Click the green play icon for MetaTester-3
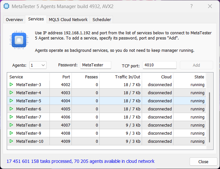This screenshot has width=220, height=169. 11,84
